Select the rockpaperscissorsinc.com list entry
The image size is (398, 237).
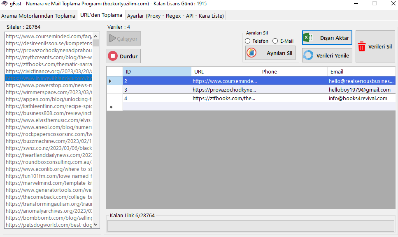tap(49, 134)
